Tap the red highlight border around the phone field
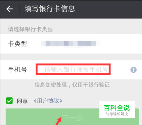 [73, 64]
